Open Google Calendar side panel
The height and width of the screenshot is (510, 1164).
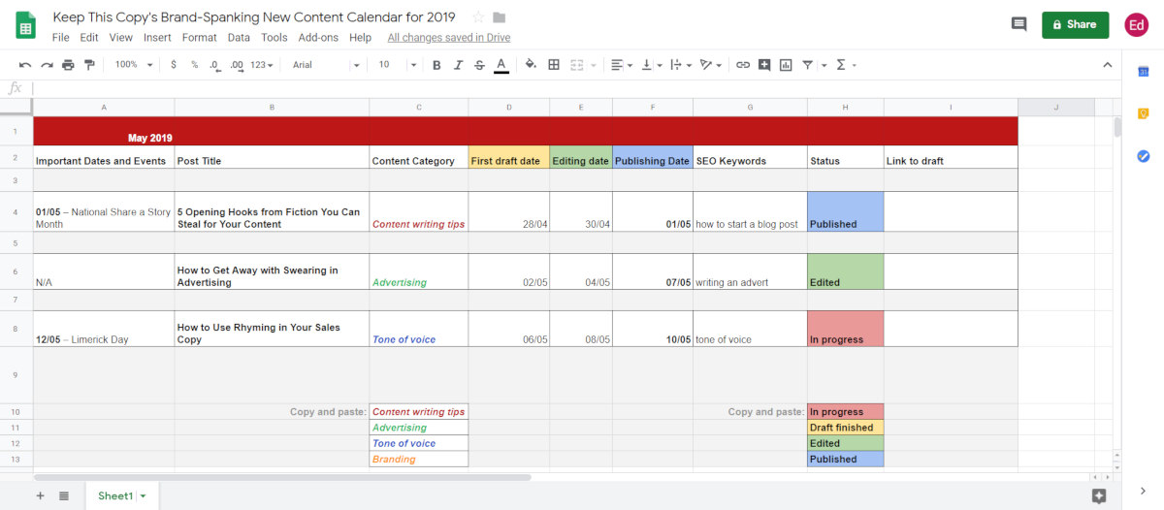pos(1144,72)
